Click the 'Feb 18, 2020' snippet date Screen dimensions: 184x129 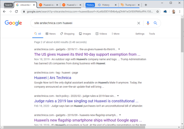point(42,106)
